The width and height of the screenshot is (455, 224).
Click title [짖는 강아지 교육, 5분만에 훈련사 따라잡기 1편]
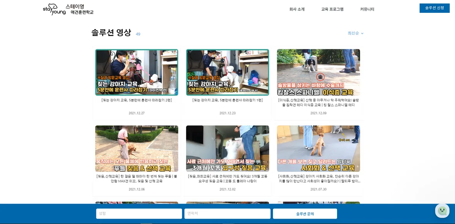(227, 100)
